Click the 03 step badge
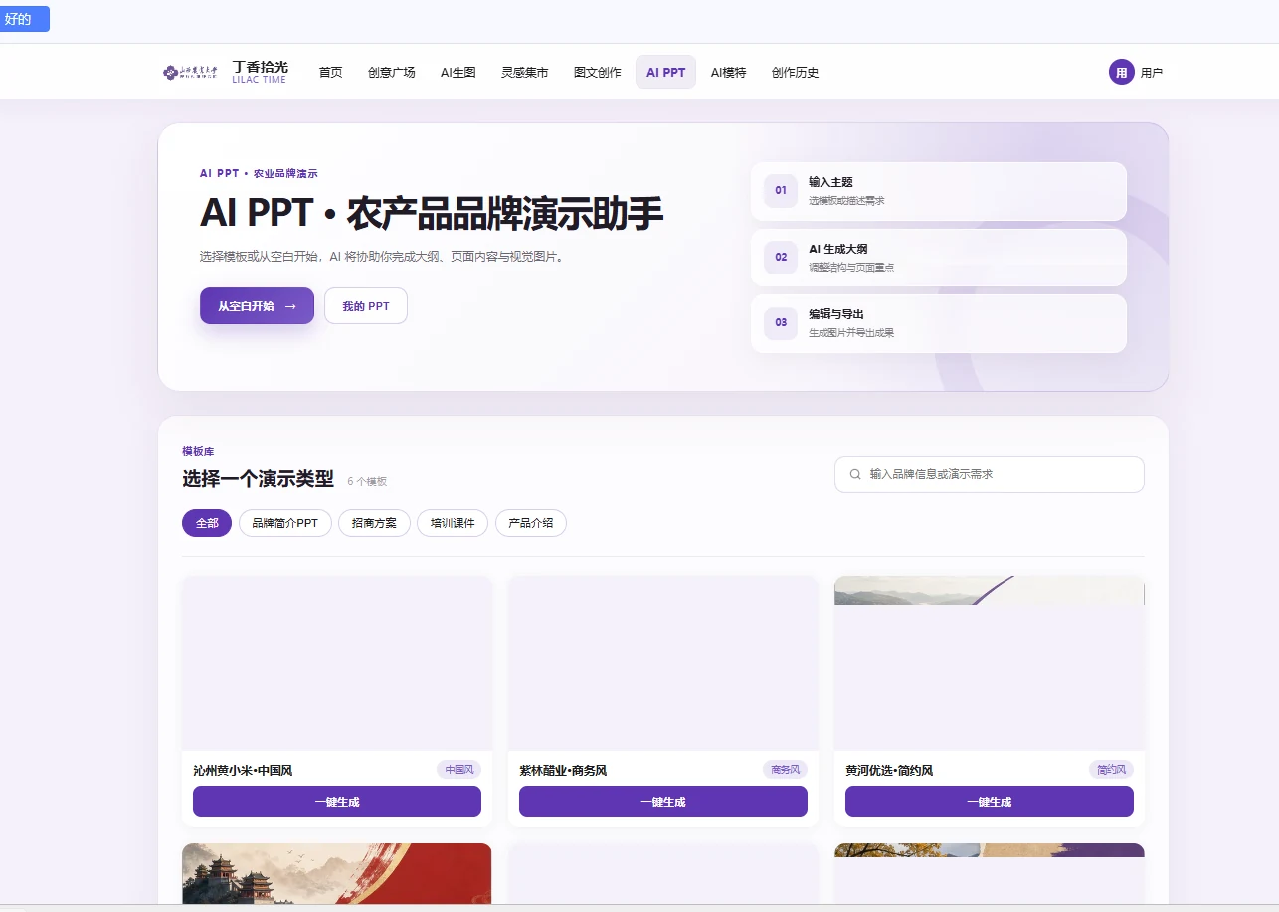The image size is (1279, 912). [781, 322]
